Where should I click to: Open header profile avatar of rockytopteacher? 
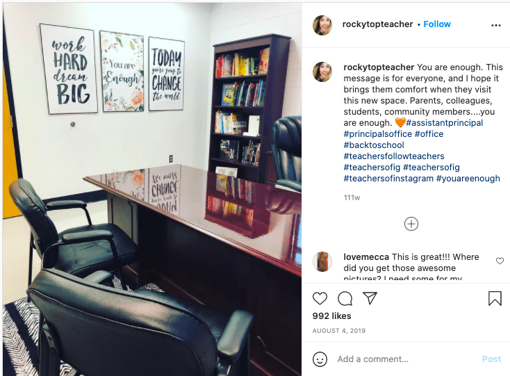322,25
